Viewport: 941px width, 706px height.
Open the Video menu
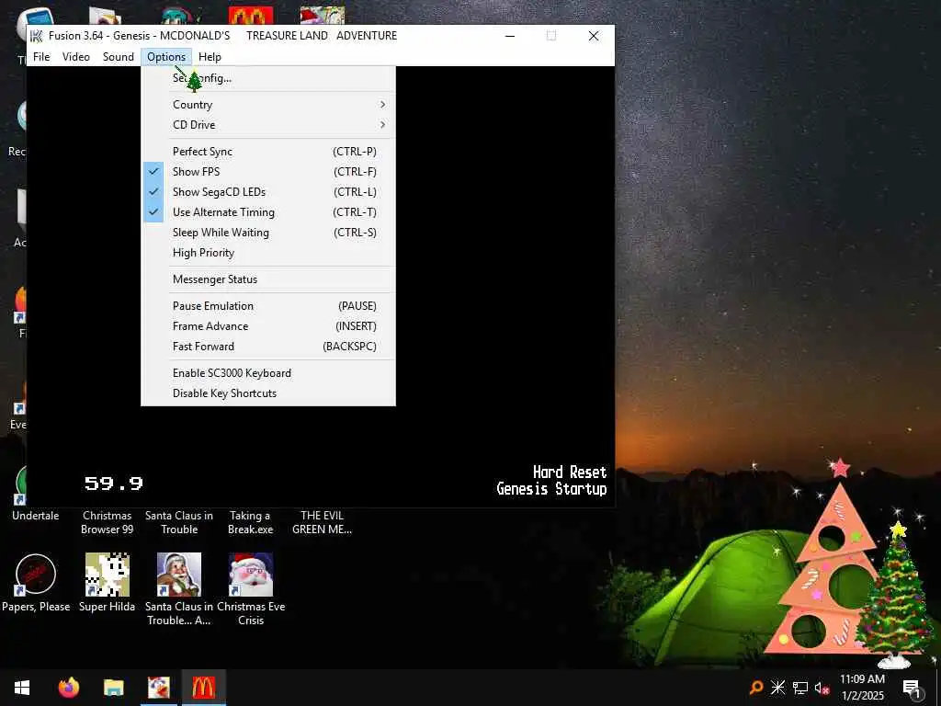(76, 56)
